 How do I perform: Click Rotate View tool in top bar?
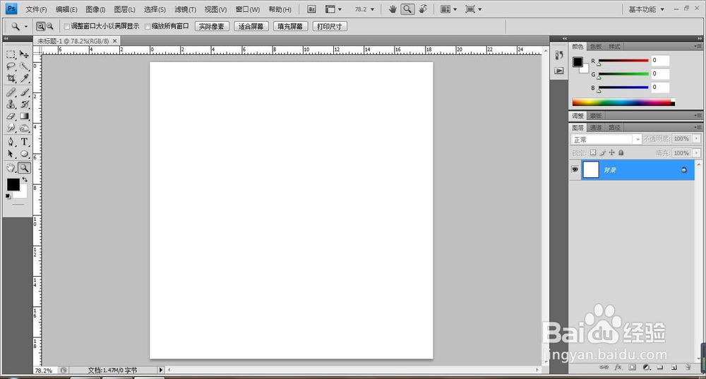[x=423, y=9]
